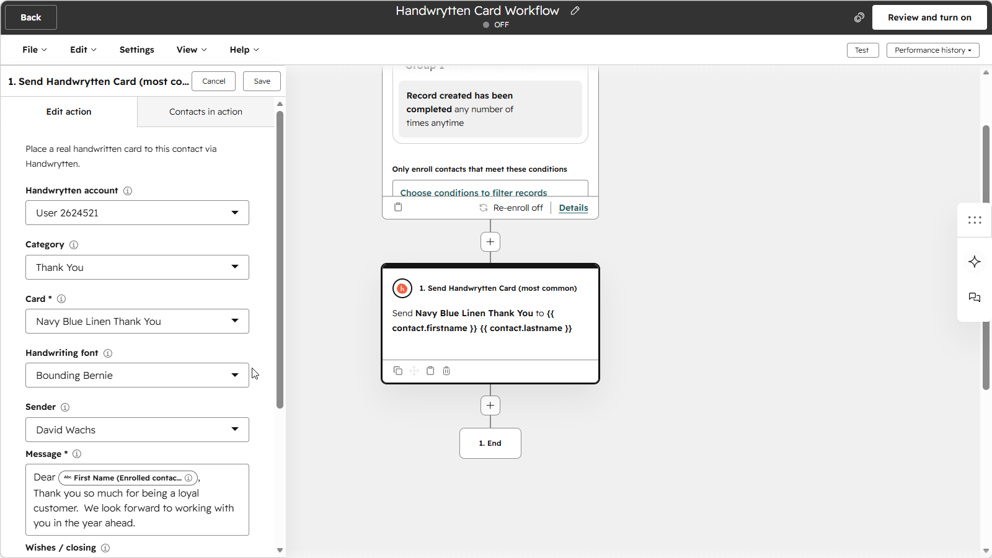The height and width of the screenshot is (558, 992).
Task: Open the Sender dropdown David Wachs
Action: [x=137, y=430]
